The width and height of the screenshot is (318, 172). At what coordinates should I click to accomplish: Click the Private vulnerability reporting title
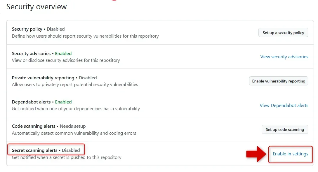[43, 78]
